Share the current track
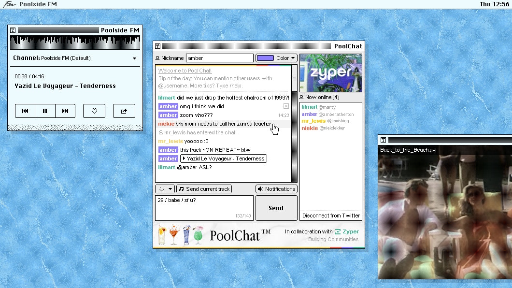The width and height of the screenshot is (512, 288). (124, 111)
